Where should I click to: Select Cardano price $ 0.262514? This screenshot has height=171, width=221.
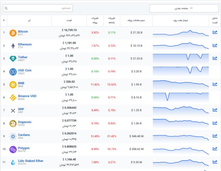click(x=69, y=133)
